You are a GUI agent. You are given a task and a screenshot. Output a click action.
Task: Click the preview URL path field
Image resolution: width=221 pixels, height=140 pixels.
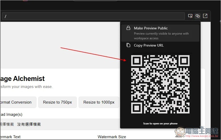93,16
